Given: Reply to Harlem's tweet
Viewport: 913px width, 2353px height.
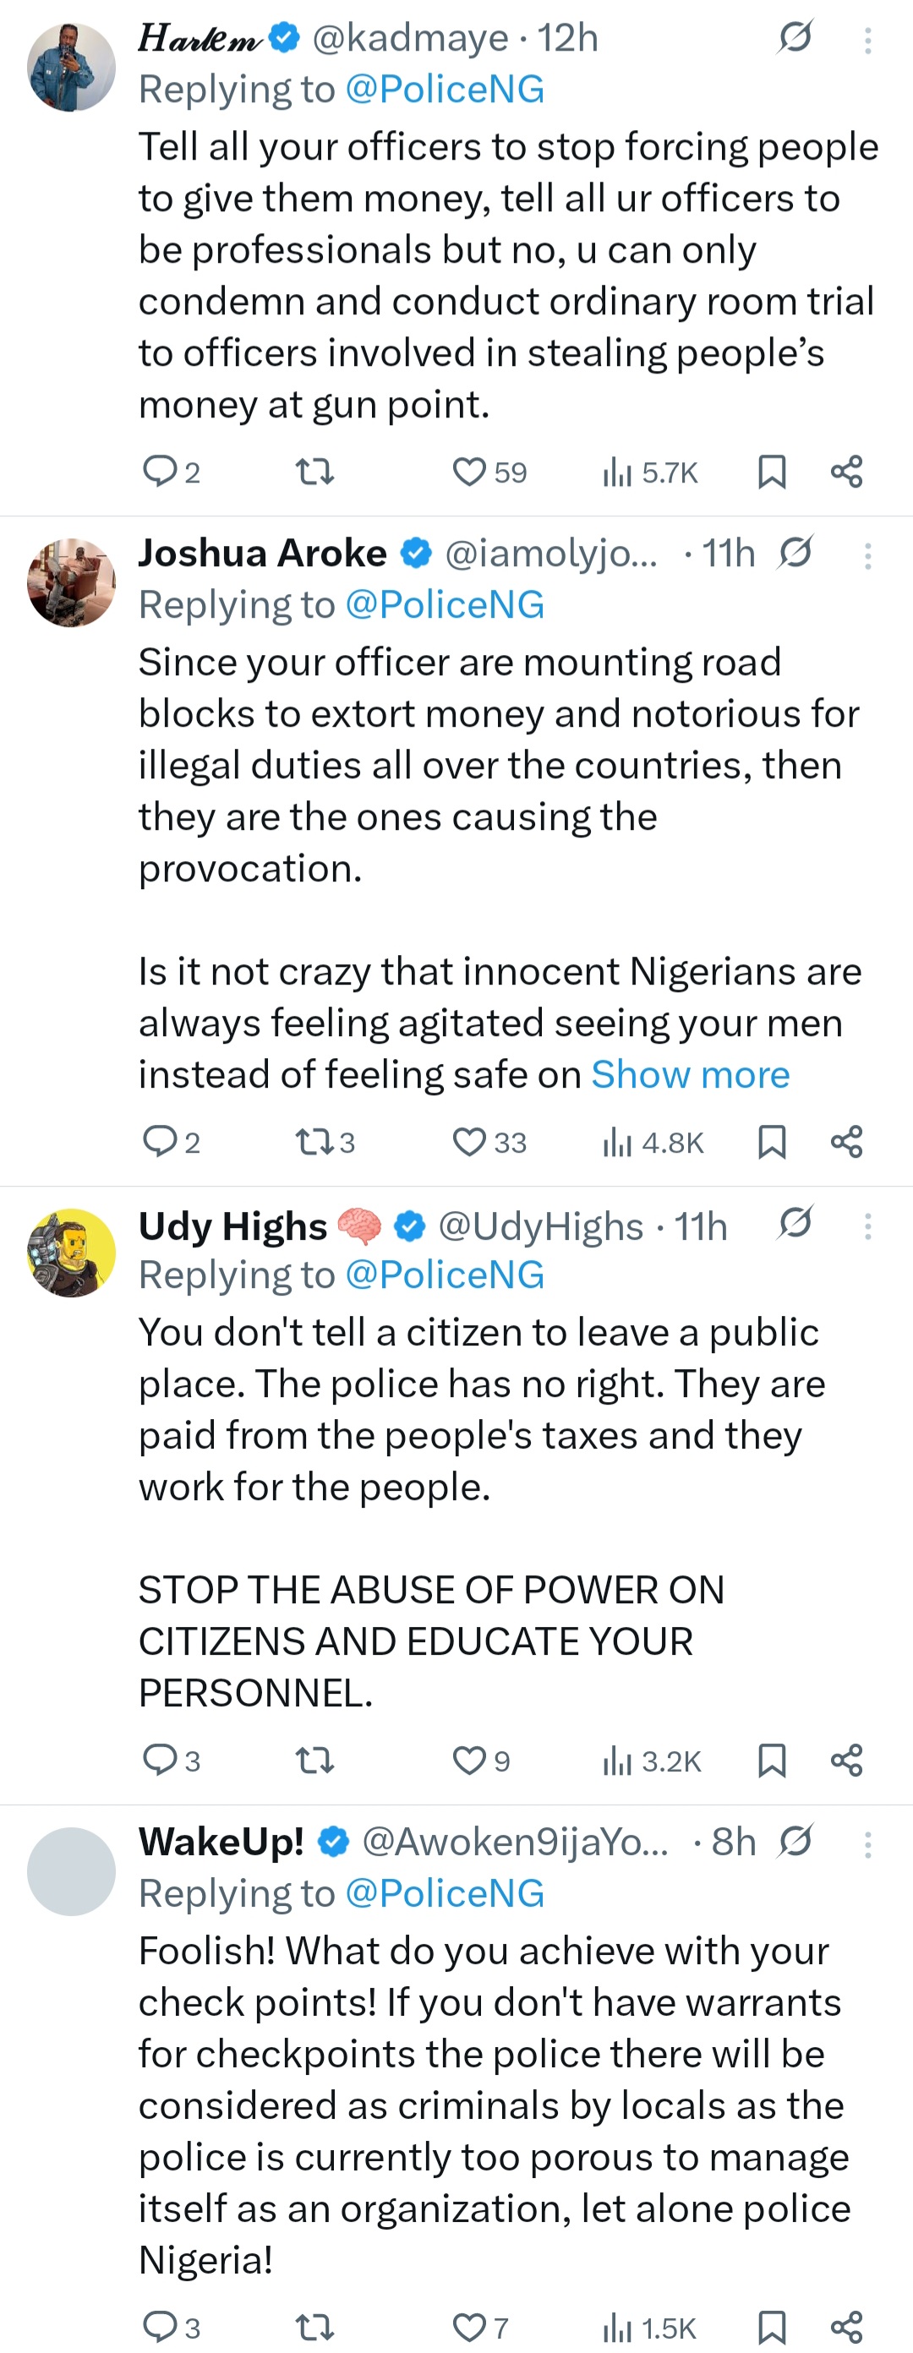Looking at the screenshot, I should click(161, 472).
